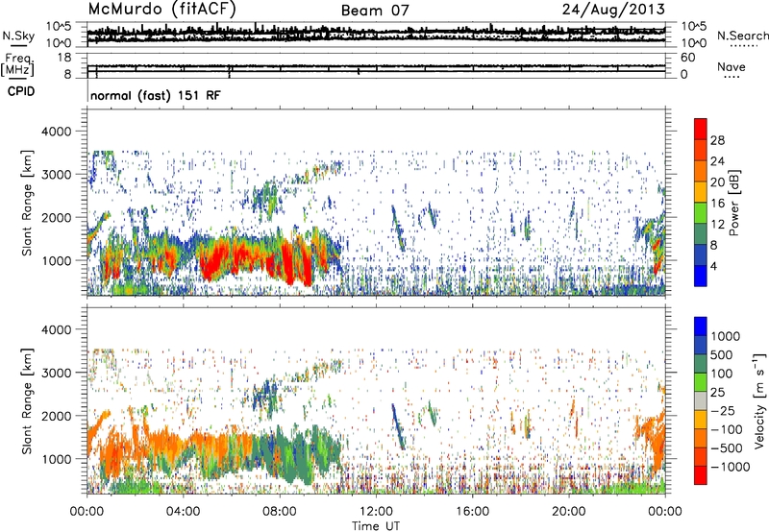Click the 24 tick on Power colorbar
The height and width of the screenshot is (532, 769).
[717, 161]
